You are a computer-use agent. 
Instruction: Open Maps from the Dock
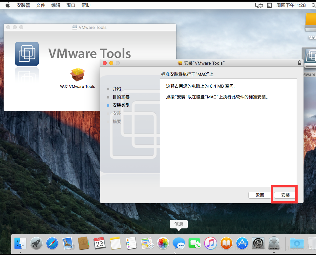tap(147, 243)
